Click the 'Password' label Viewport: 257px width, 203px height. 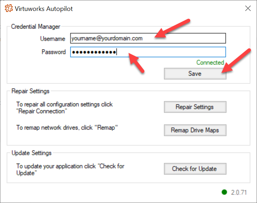[54, 52]
